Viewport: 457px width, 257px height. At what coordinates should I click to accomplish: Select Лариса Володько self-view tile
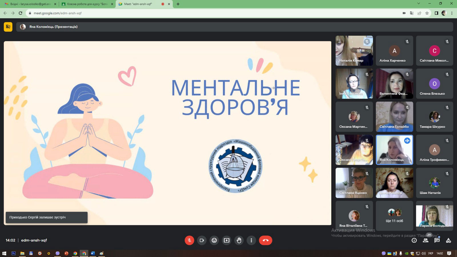coord(434,216)
